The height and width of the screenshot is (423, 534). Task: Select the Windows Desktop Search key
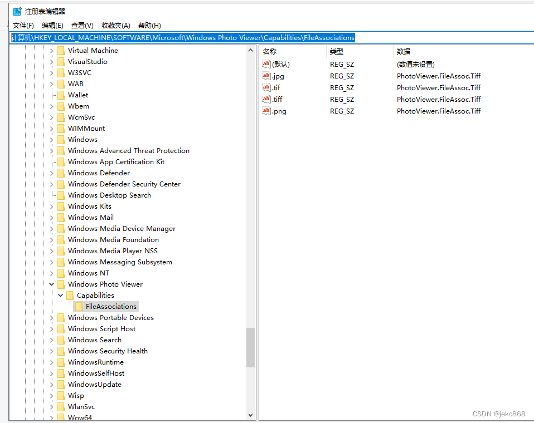pos(109,195)
